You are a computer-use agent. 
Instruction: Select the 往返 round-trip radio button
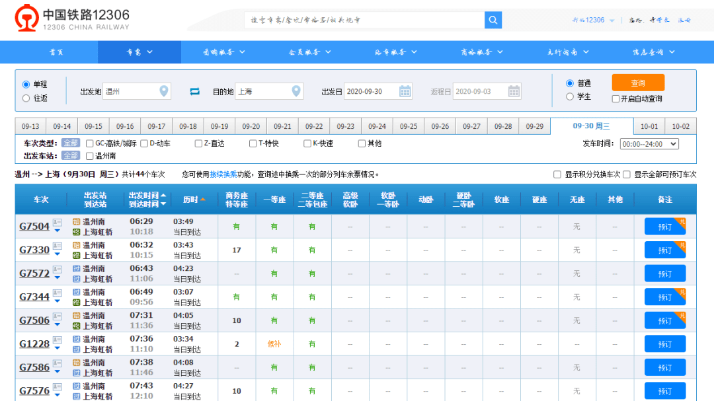[x=26, y=98]
